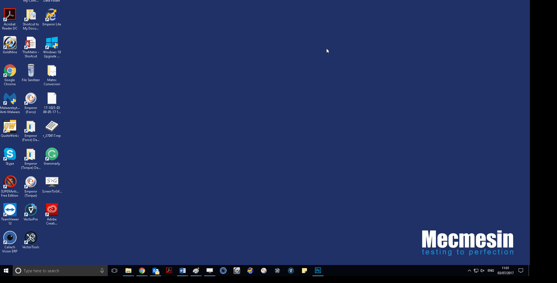Open VectorPro from the taskbar
The height and width of the screenshot is (283, 557).
click(x=291, y=271)
